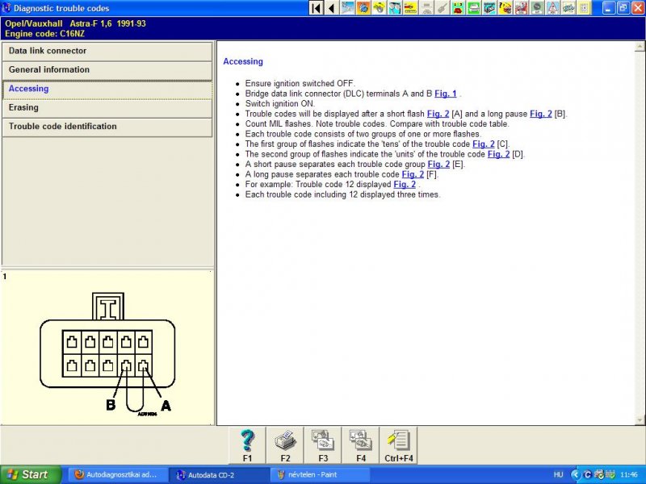Image resolution: width=646 pixels, height=484 pixels.
Task: Click the yellow toolbar icon with white panel
Action: coord(585,8)
